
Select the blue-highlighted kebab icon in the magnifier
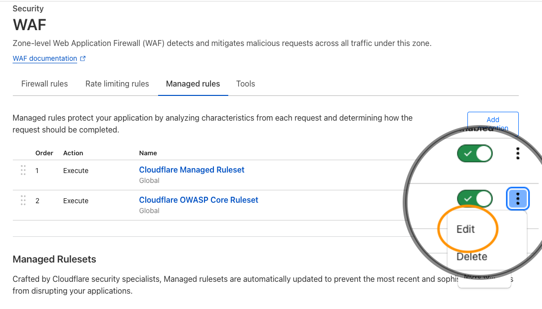click(x=518, y=199)
